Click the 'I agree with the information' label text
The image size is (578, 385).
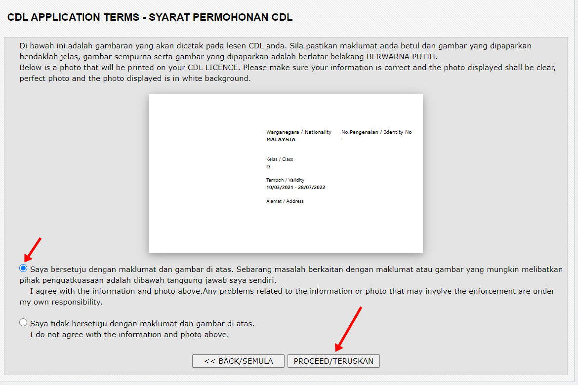[291, 291]
